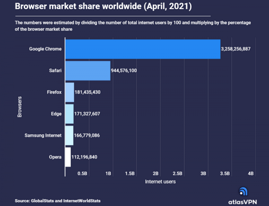Click the Firefox bar
Viewport: 269px width, 206px height.
(x=70, y=92)
